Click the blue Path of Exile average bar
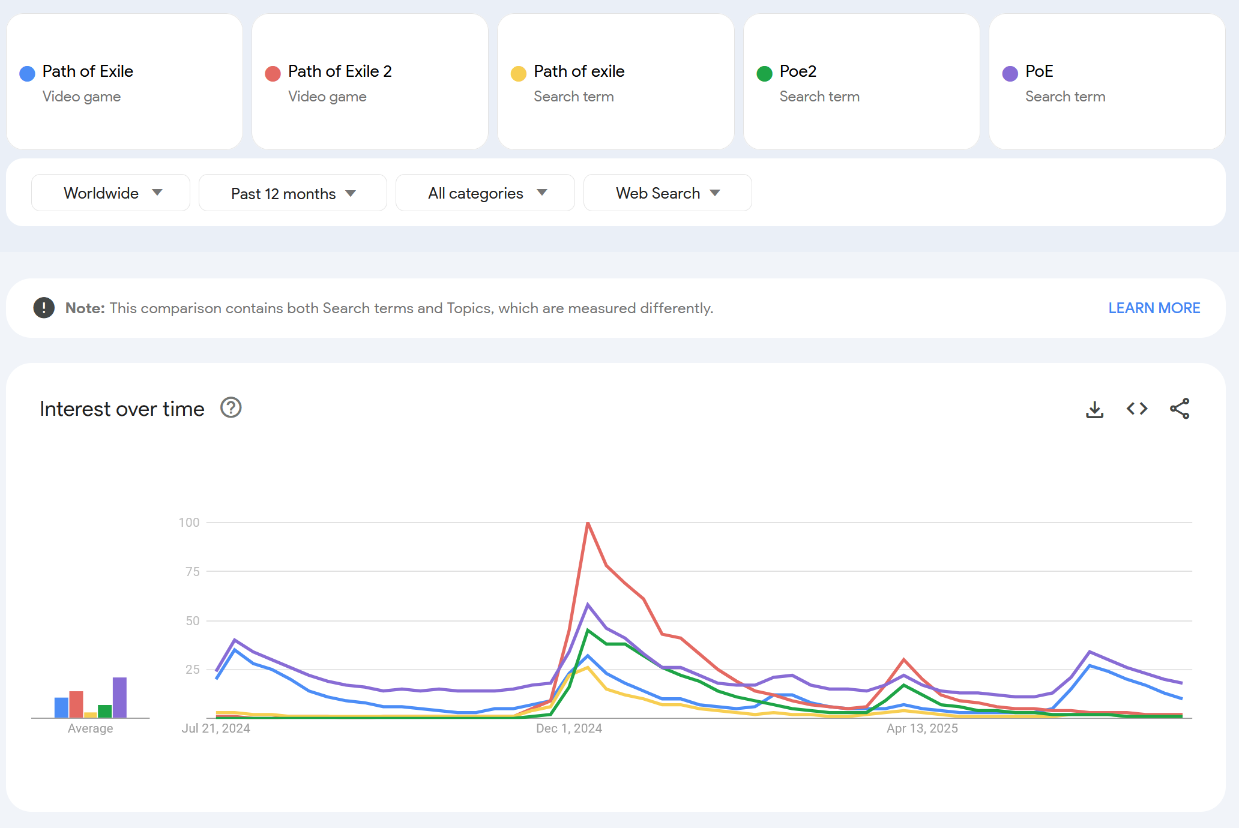 61,707
